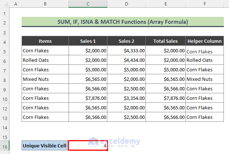The image size is (229, 154).
Task: Click the Helper Column header cell
Action: click(204, 41)
